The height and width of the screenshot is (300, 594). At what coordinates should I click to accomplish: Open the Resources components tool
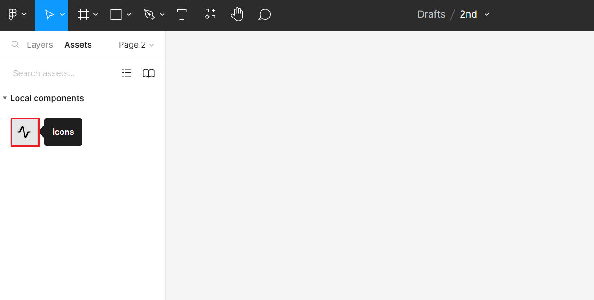pos(210,14)
